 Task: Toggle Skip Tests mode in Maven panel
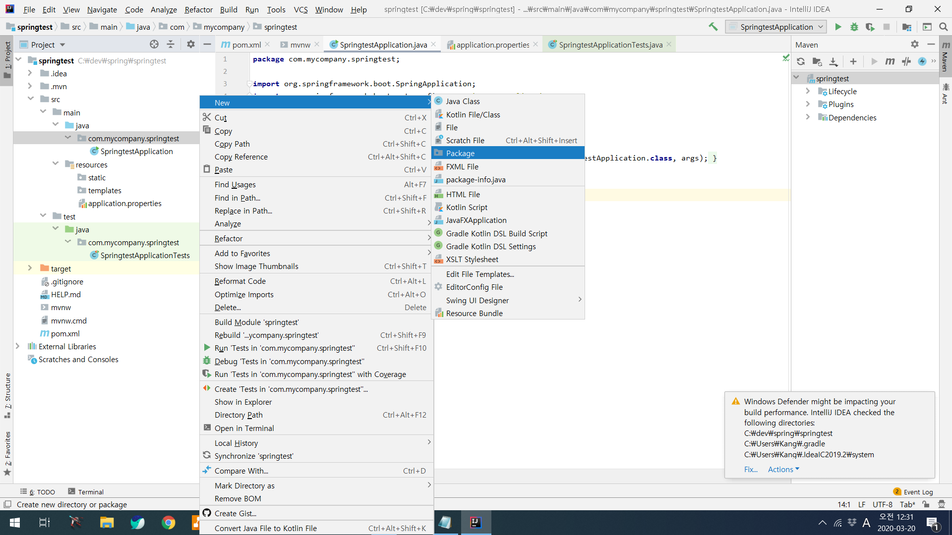(922, 61)
